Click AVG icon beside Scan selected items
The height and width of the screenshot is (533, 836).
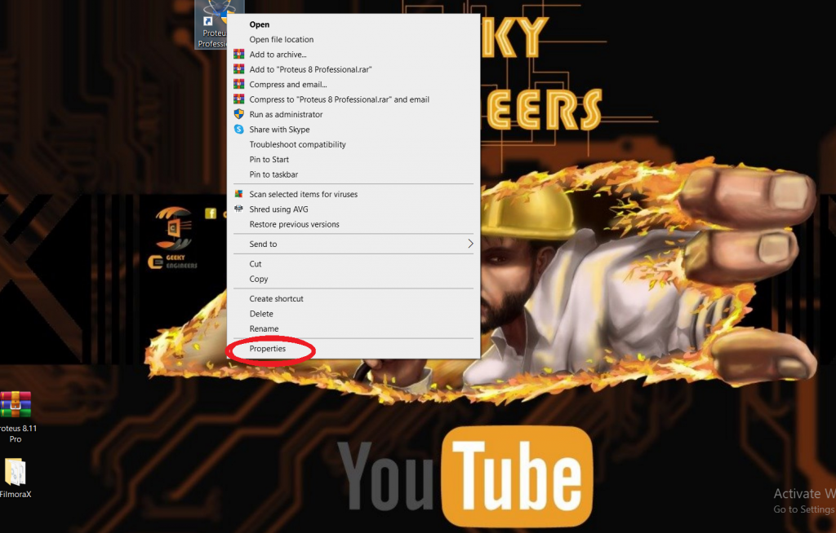pyautogui.click(x=239, y=194)
